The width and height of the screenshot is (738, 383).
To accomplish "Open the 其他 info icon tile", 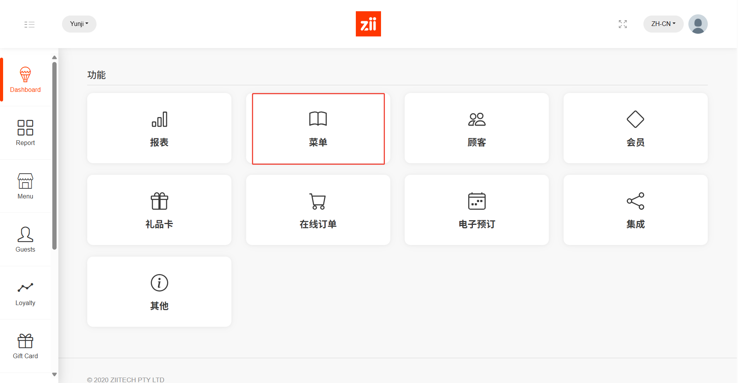I will [x=159, y=283].
